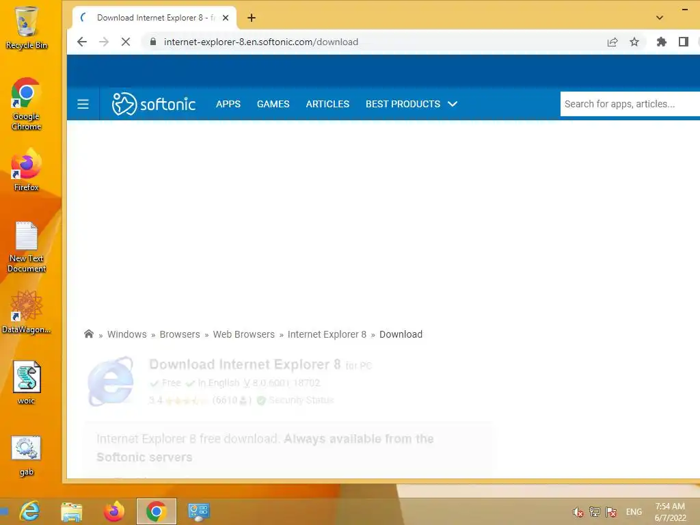The height and width of the screenshot is (525, 700).
Task: Stop loading the page with X button
Action: tap(126, 42)
